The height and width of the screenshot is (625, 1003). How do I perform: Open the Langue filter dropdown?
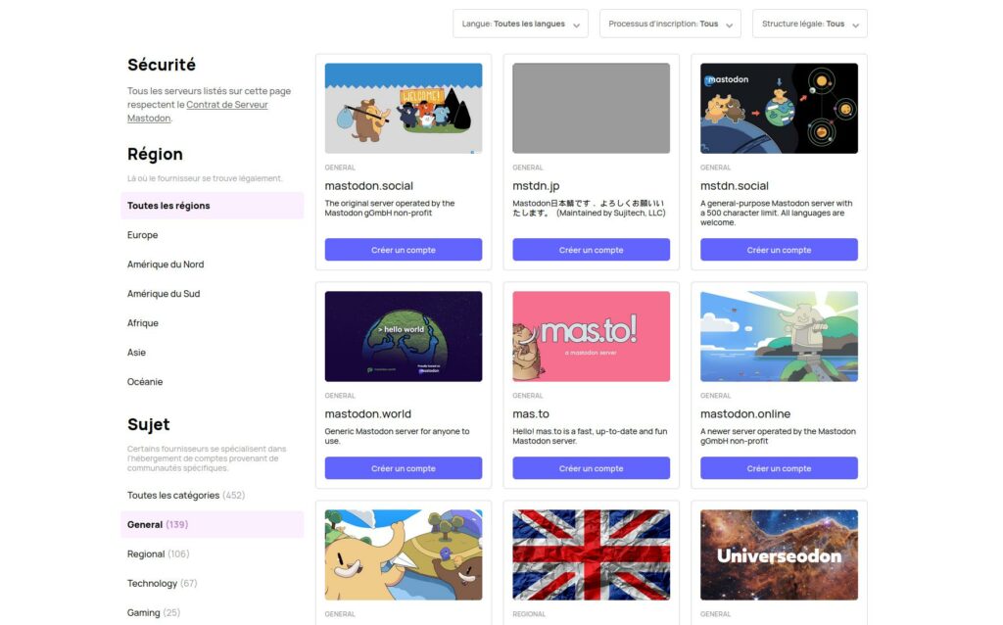(x=519, y=24)
